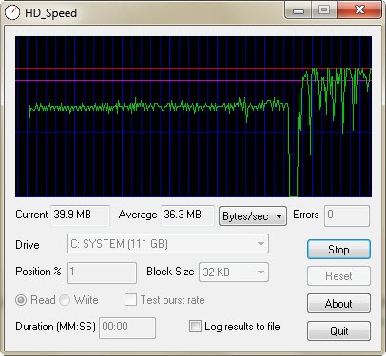
Task: Expand the Drive selection combo box
Action: click(x=167, y=244)
